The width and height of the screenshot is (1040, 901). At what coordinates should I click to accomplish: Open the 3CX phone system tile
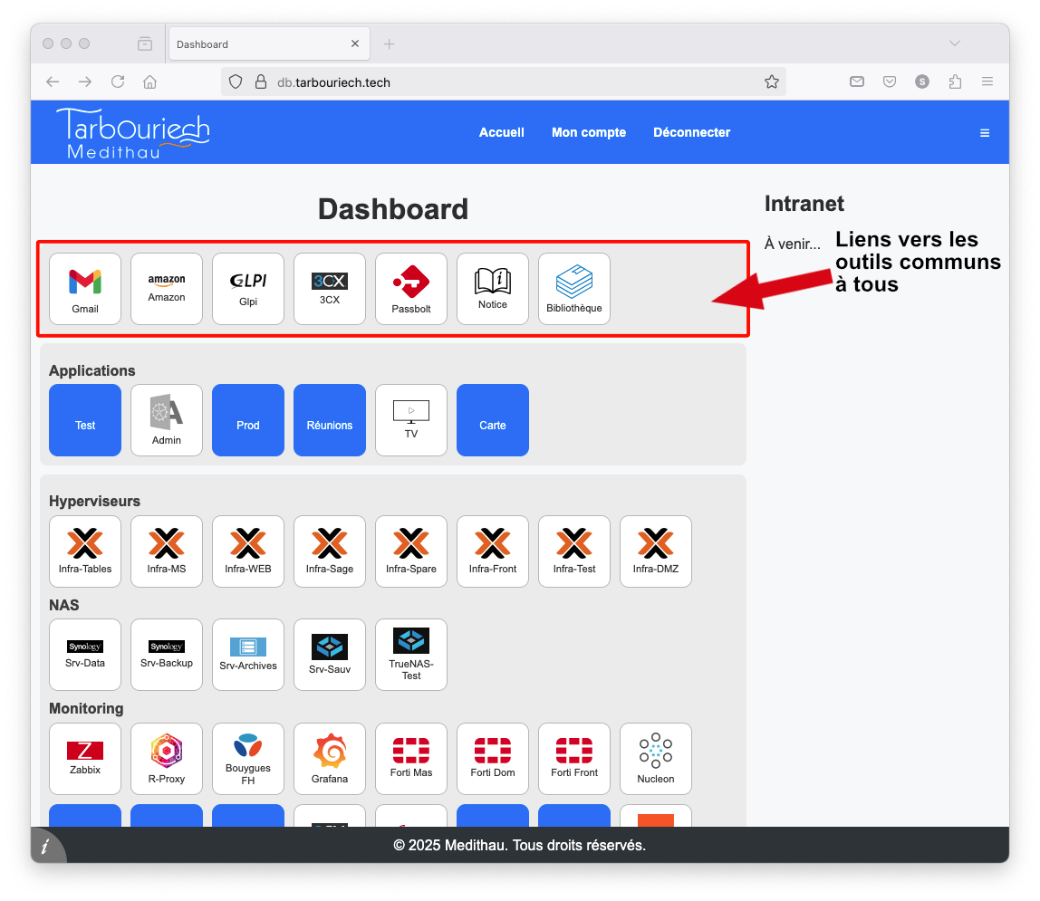point(329,288)
